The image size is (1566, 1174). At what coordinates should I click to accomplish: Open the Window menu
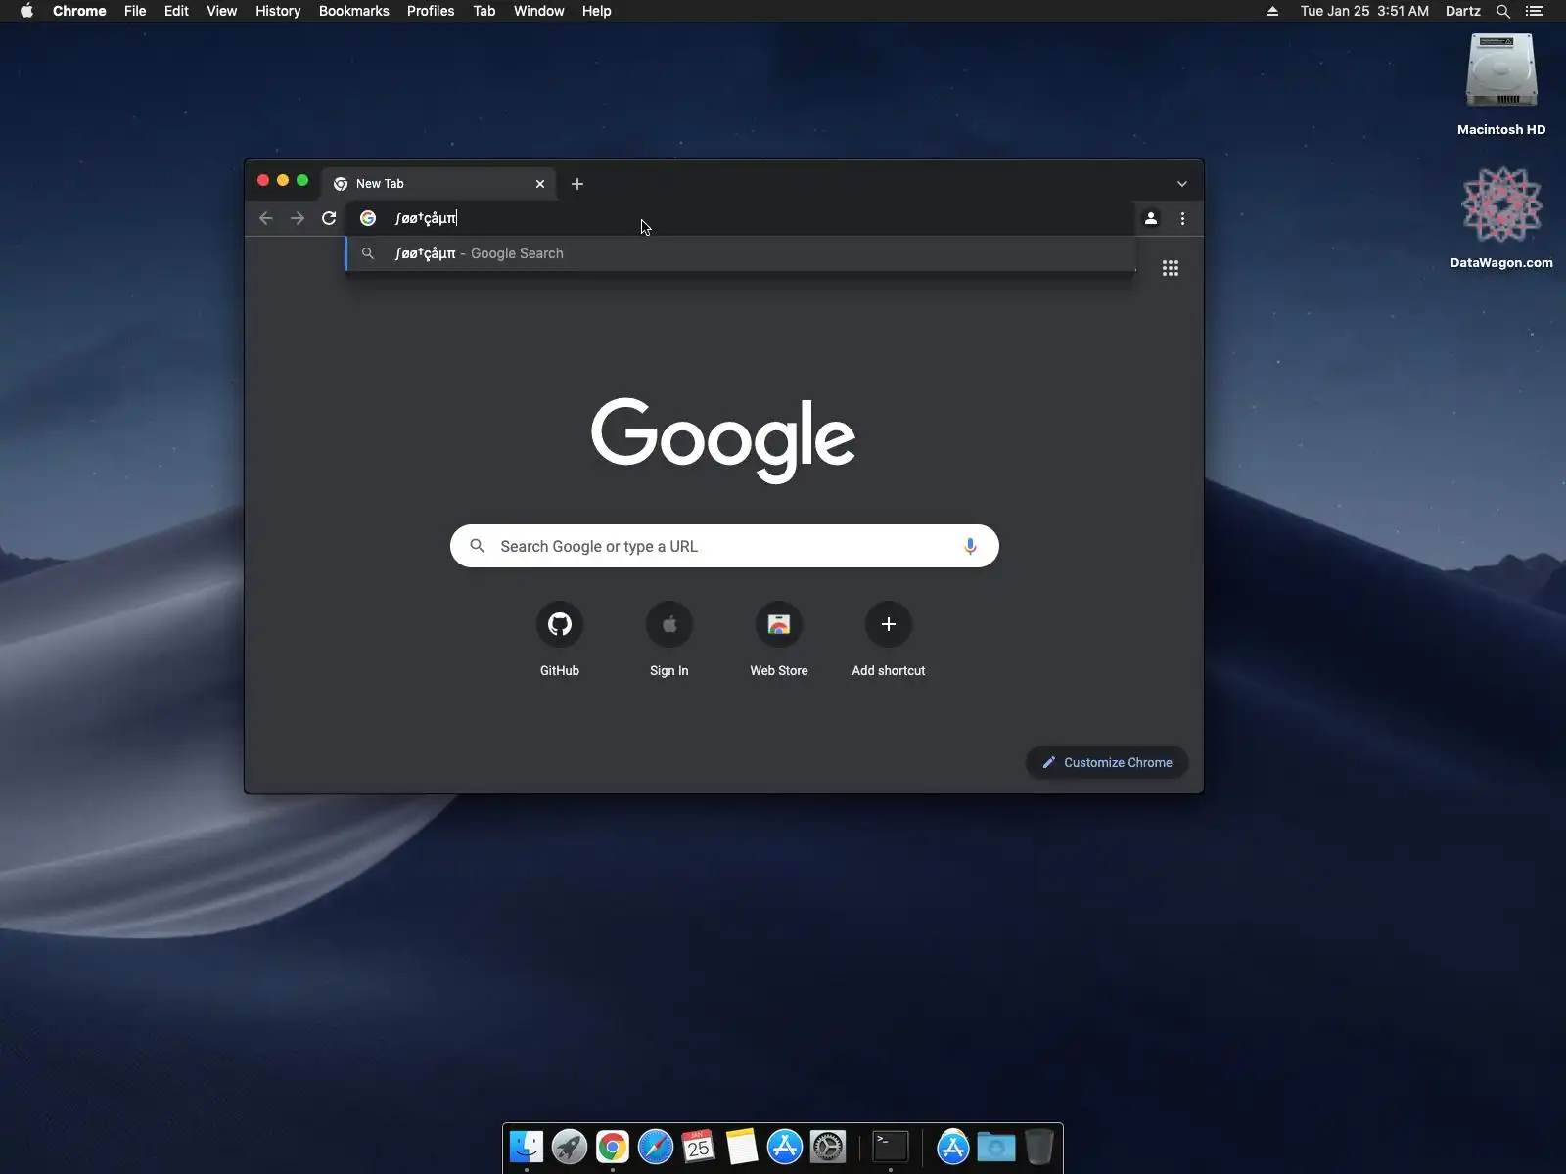pyautogui.click(x=539, y=11)
